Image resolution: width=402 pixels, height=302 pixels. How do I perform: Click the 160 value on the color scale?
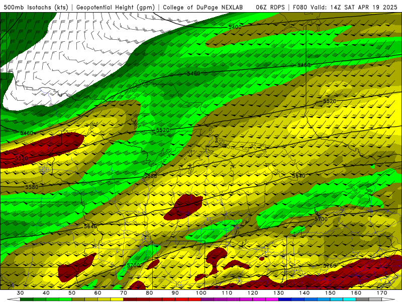coord(356,293)
